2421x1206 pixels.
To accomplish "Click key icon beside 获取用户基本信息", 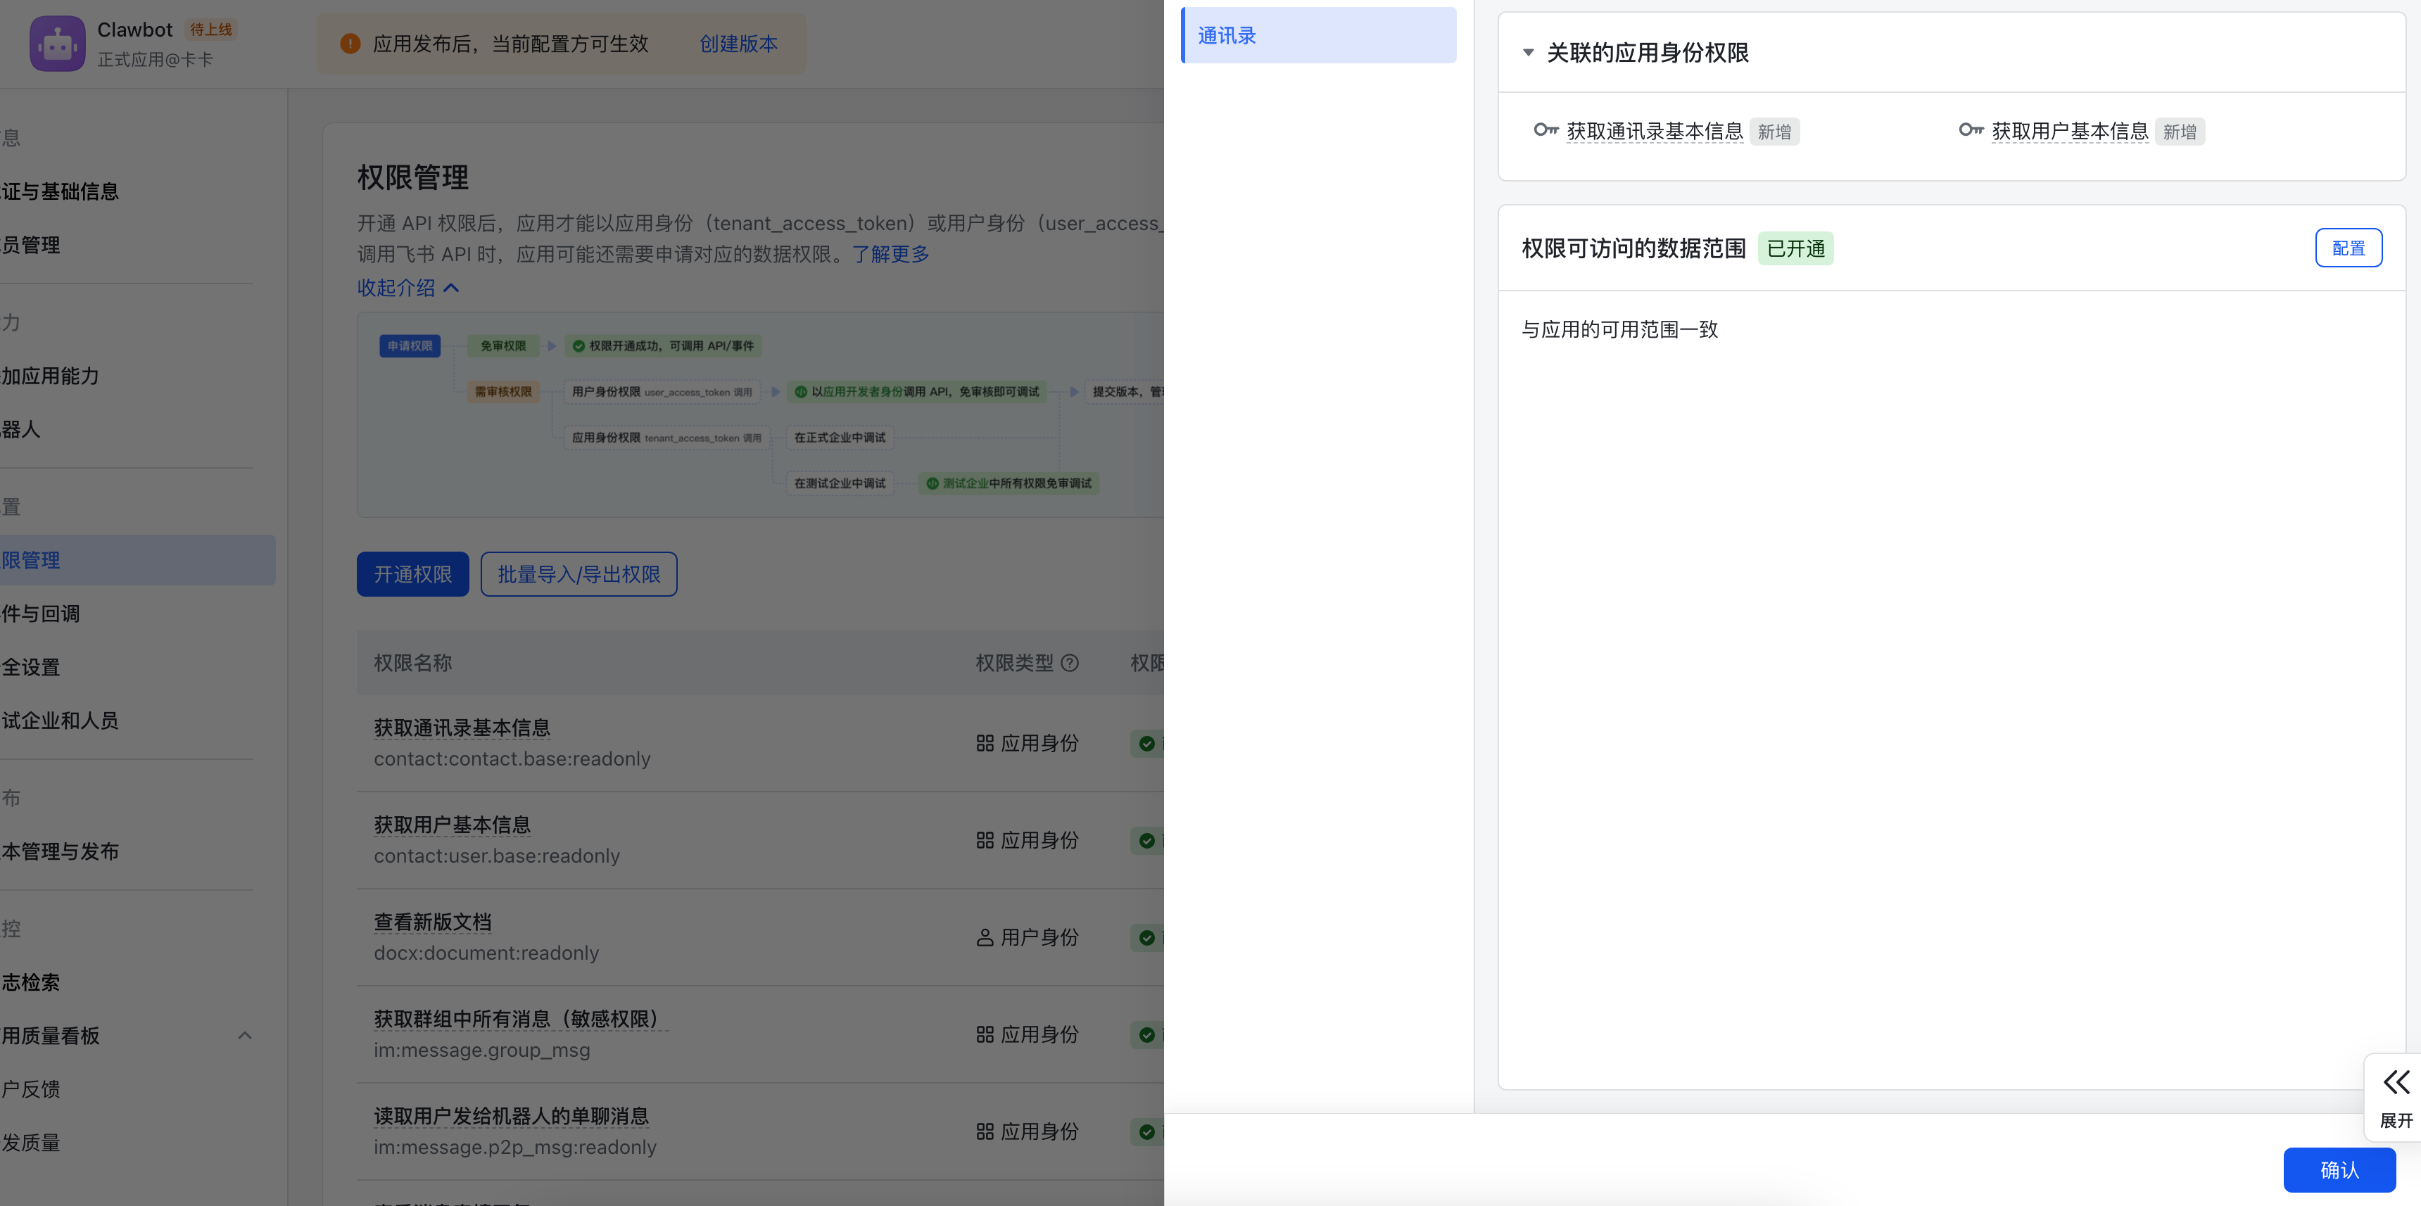I will click(x=1971, y=129).
